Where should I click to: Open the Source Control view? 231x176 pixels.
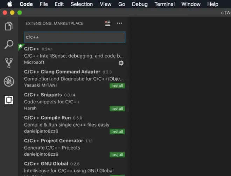[9, 63]
